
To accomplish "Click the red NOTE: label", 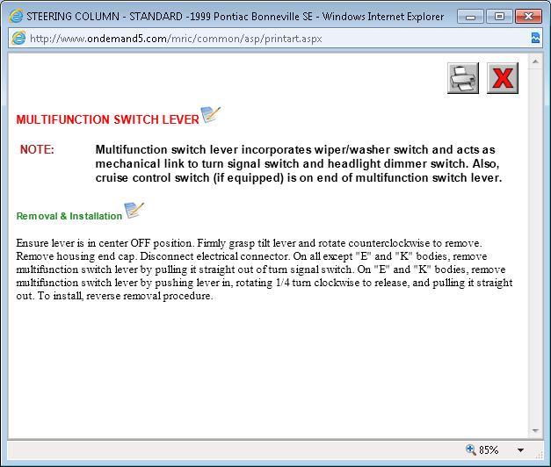I will pyautogui.click(x=37, y=149).
